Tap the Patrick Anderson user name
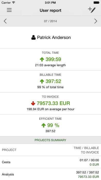This screenshot has height=180, width=101. [54, 37]
